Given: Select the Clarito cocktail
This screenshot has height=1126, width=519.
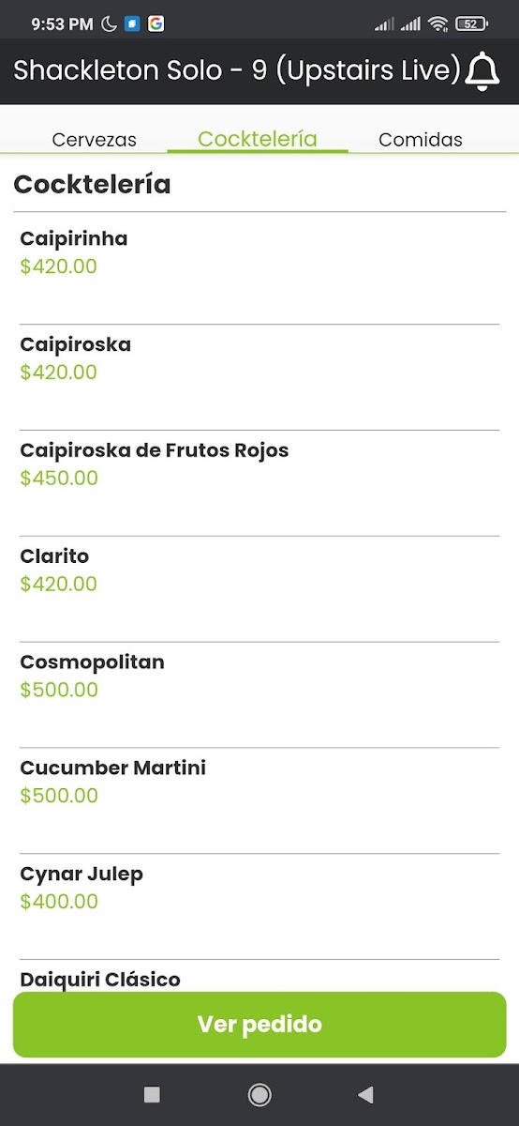Looking at the screenshot, I should [x=259, y=589].
